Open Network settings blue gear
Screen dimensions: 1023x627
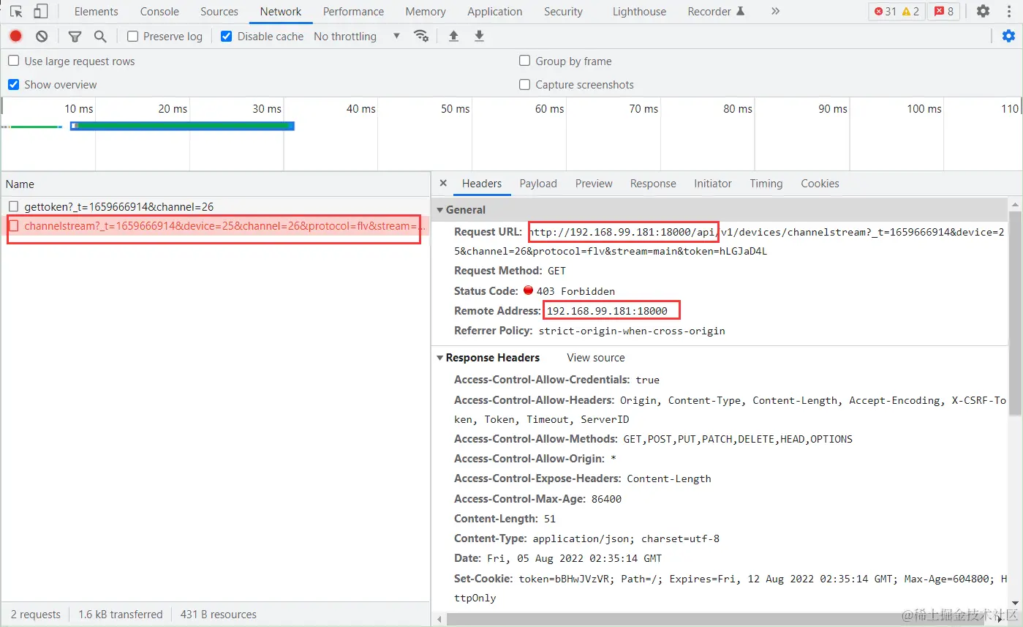[x=1008, y=36]
